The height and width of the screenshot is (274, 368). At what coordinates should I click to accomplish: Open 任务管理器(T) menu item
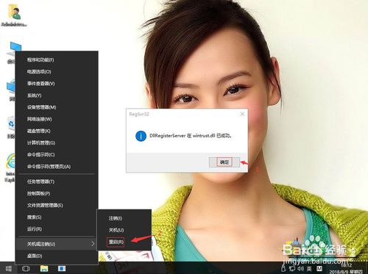[x=57, y=181]
